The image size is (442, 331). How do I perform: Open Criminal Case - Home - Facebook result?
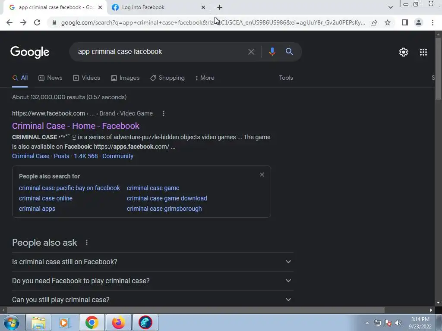76,126
